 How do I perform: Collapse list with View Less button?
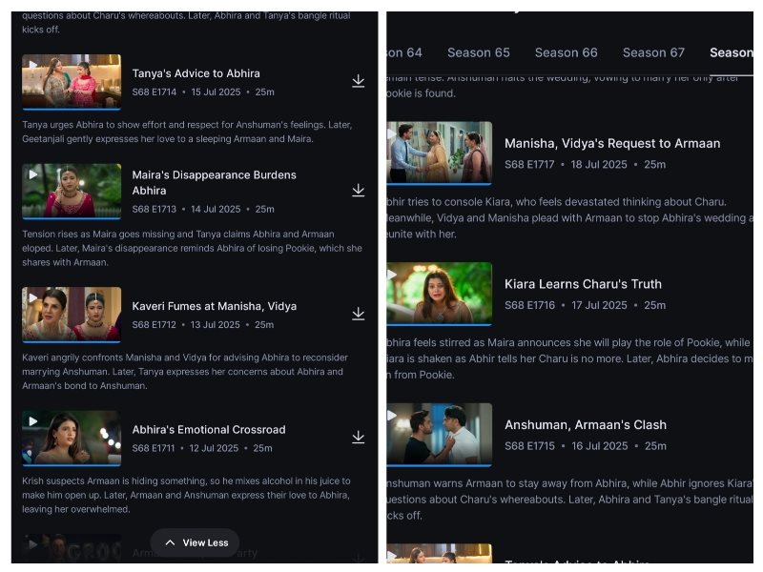(196, 542)
